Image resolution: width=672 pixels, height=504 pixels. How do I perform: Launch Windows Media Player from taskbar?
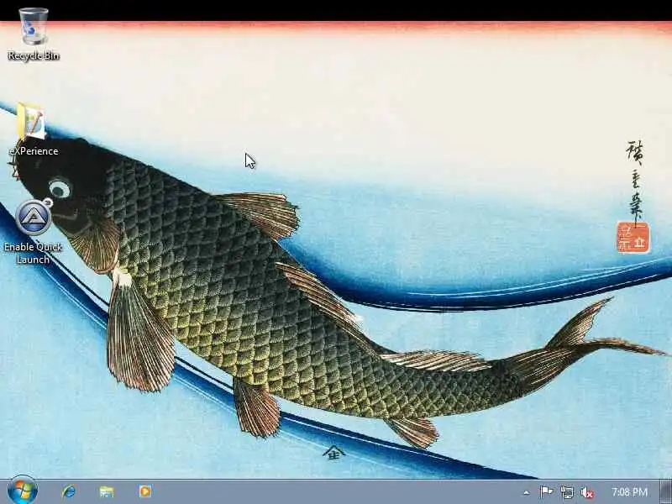click(144, 491)
